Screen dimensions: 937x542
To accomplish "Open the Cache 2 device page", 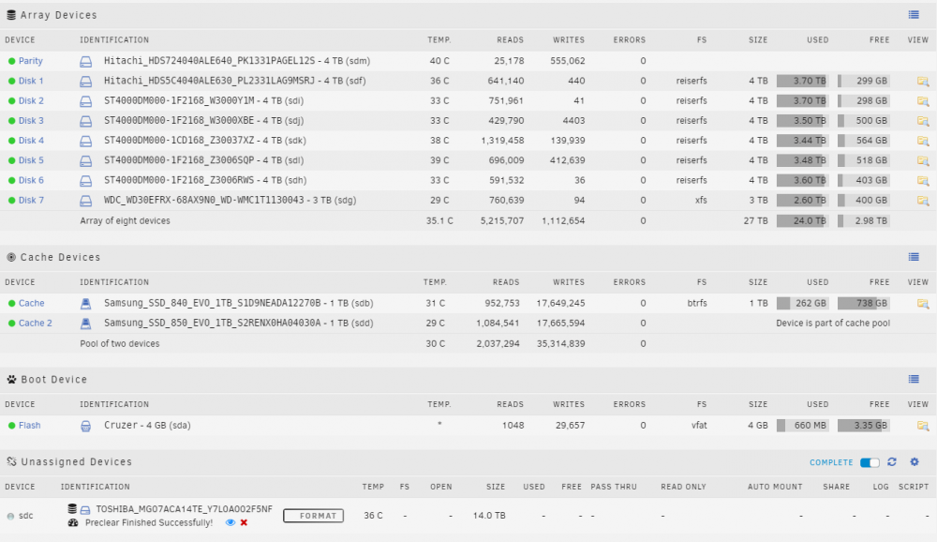I will coord(36,324).
